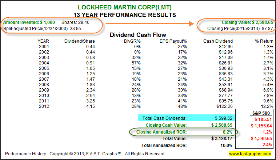Click the Closing Annualized ROR 8.2% value
This screenshot has height=160, width=276.
(228, 132)
